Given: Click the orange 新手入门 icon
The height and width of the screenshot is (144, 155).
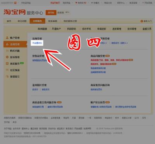Looking at the screenshot, I should (x=142, y=21).
